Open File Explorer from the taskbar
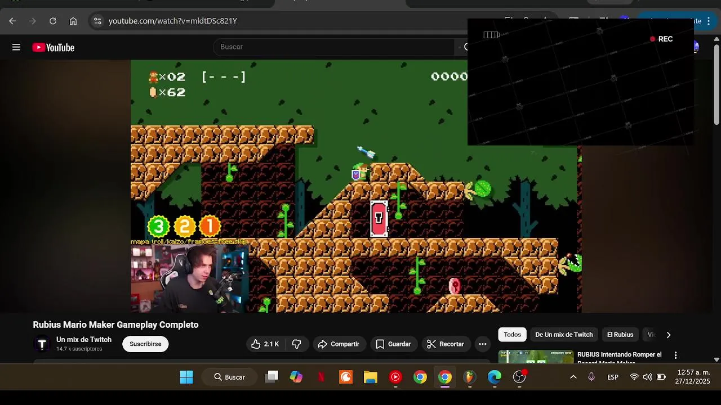The image size is (721, 405). [x=371, y=377]
